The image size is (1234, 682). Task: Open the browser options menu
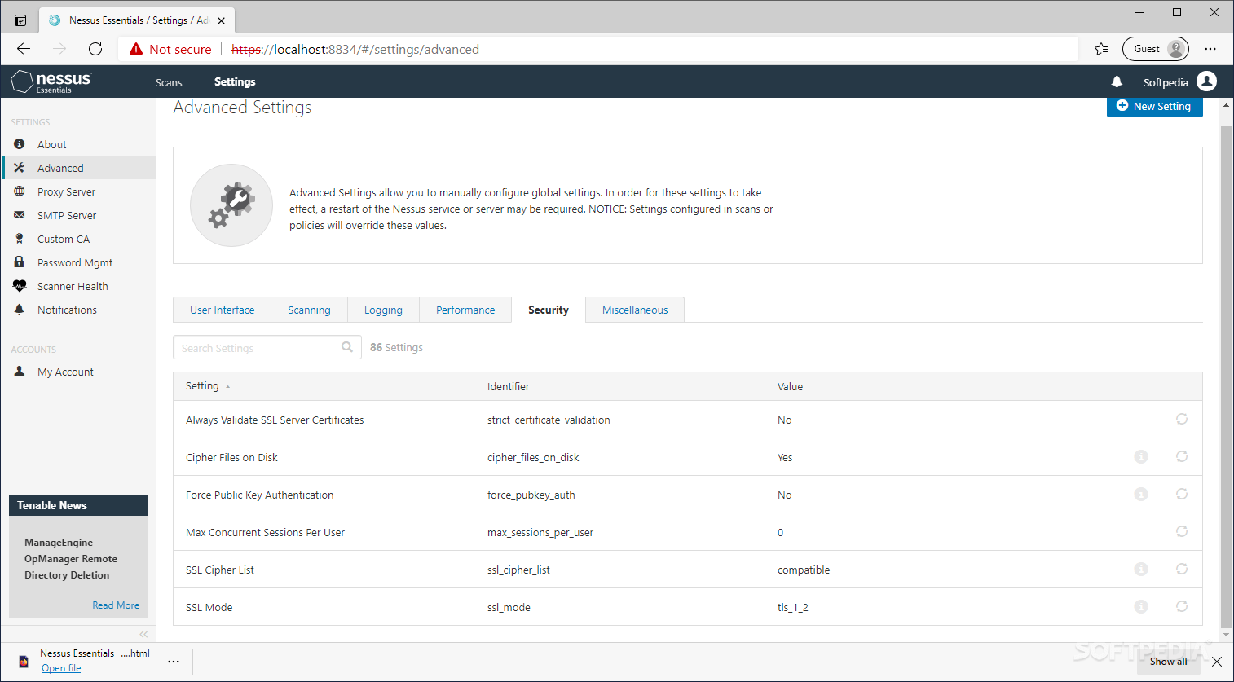pyautogui.click(x=1210, y=49)
